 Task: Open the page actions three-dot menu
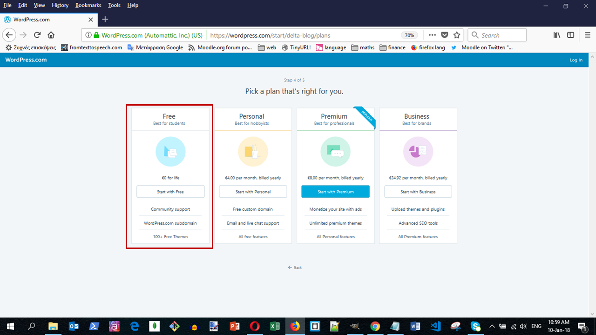433,35
